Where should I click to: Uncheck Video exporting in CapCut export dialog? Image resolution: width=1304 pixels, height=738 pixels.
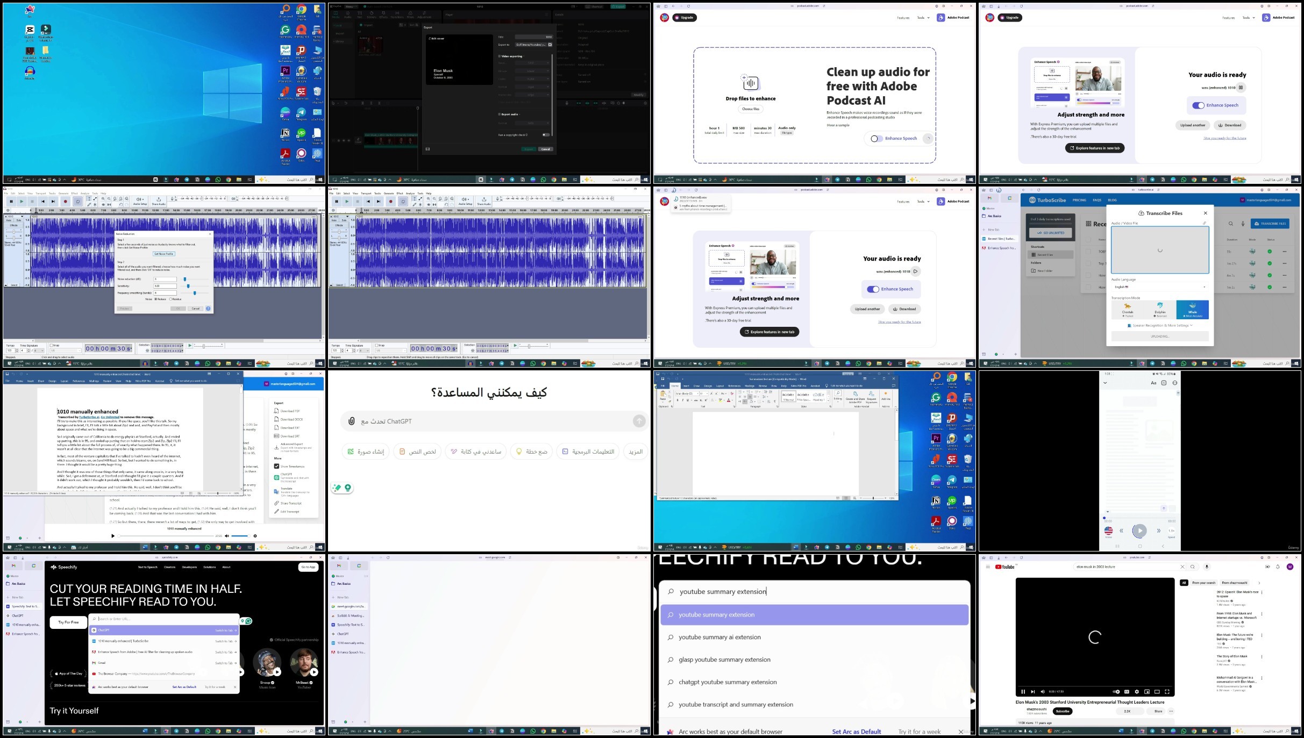500,56
